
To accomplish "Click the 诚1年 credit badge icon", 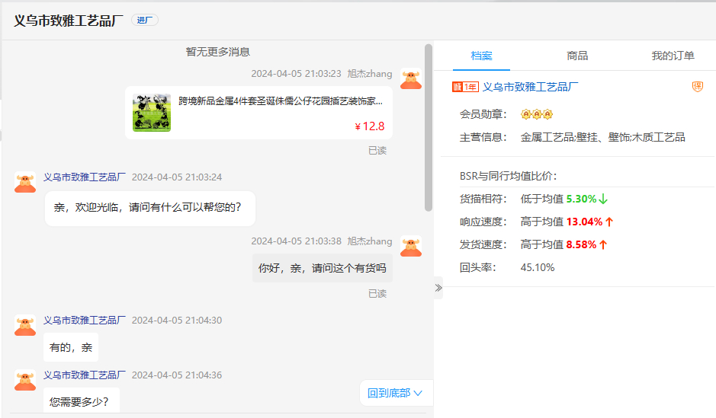I will pos(465,87).
